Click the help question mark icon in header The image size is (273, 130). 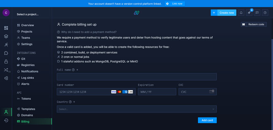click(265, 13)
